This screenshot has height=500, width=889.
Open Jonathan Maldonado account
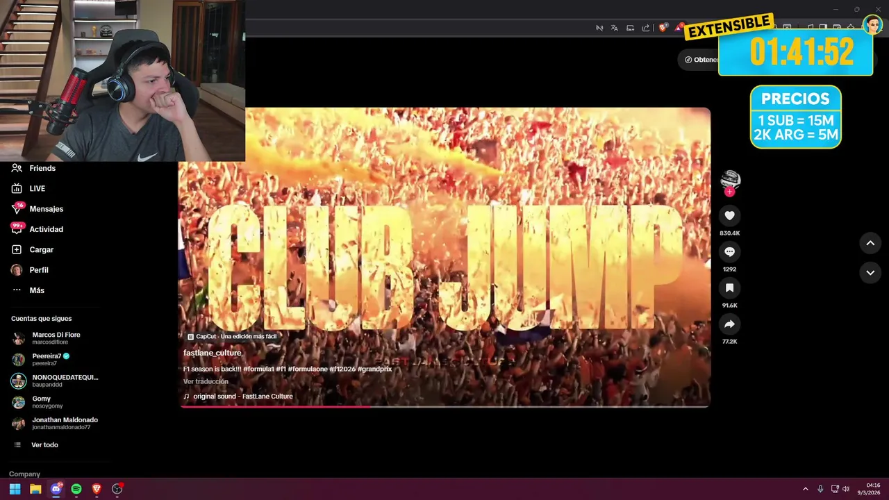coord(54,423)
